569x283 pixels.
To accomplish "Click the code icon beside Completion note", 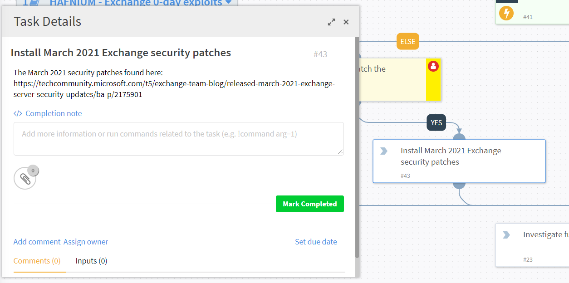I will tap(18, 113).
